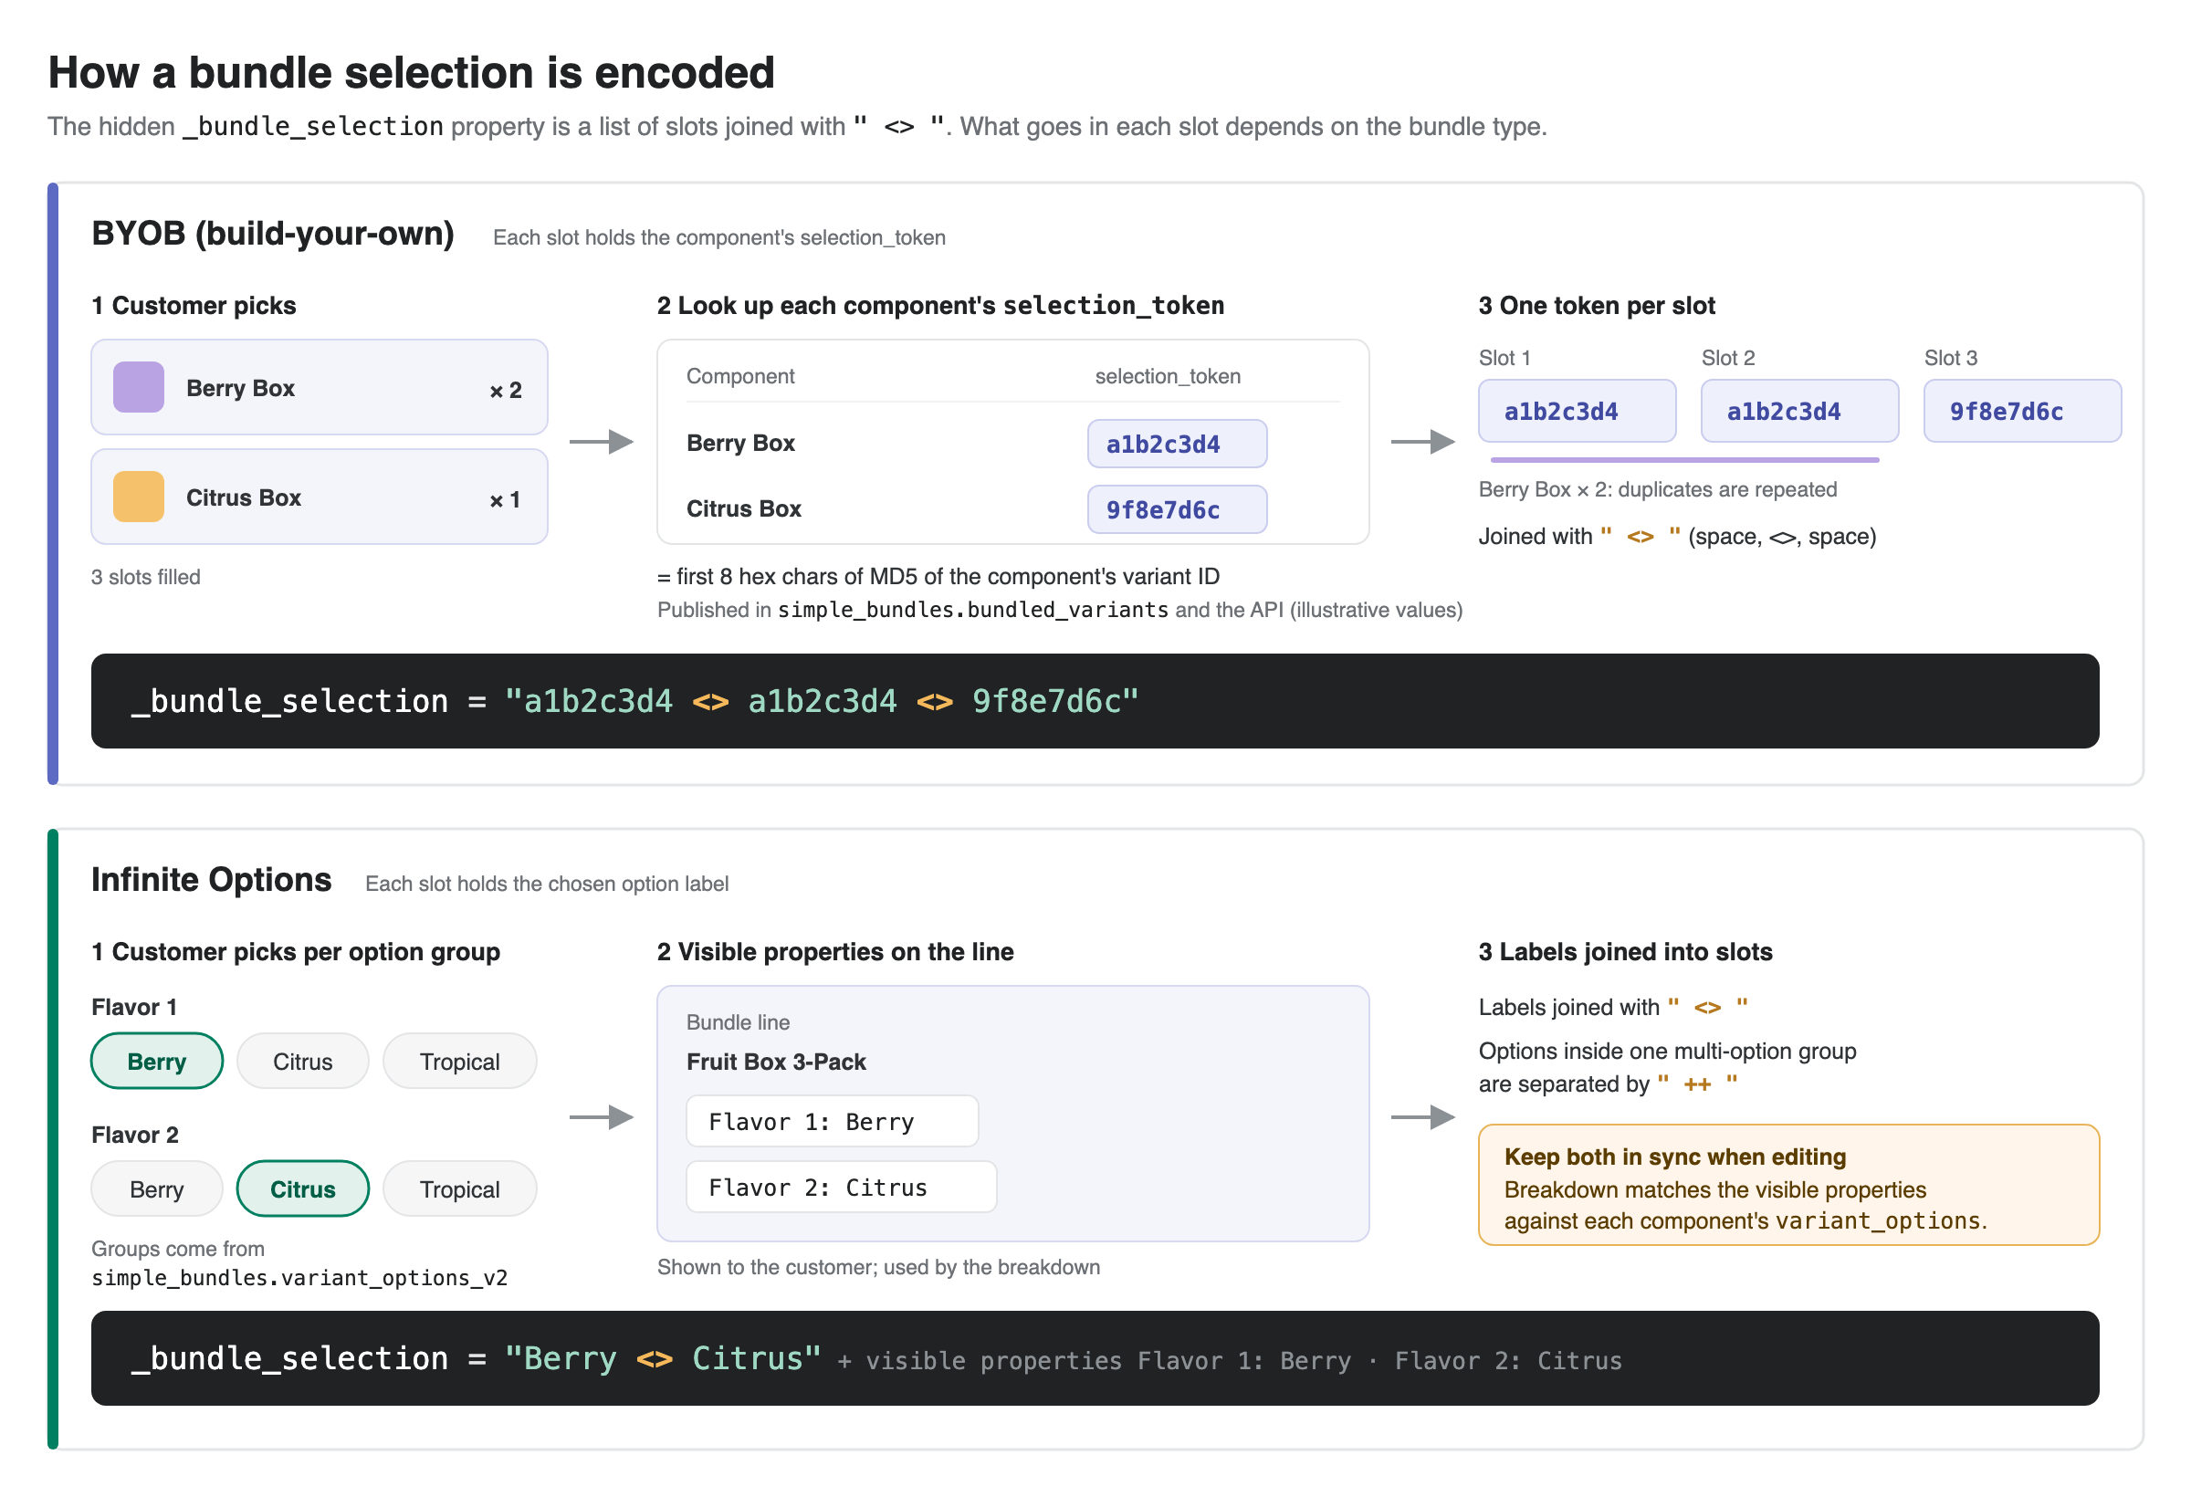2191x1497 pixels.
Task: Click 'simple_bundles.bundled_variants' text
Action: [973, 610]
